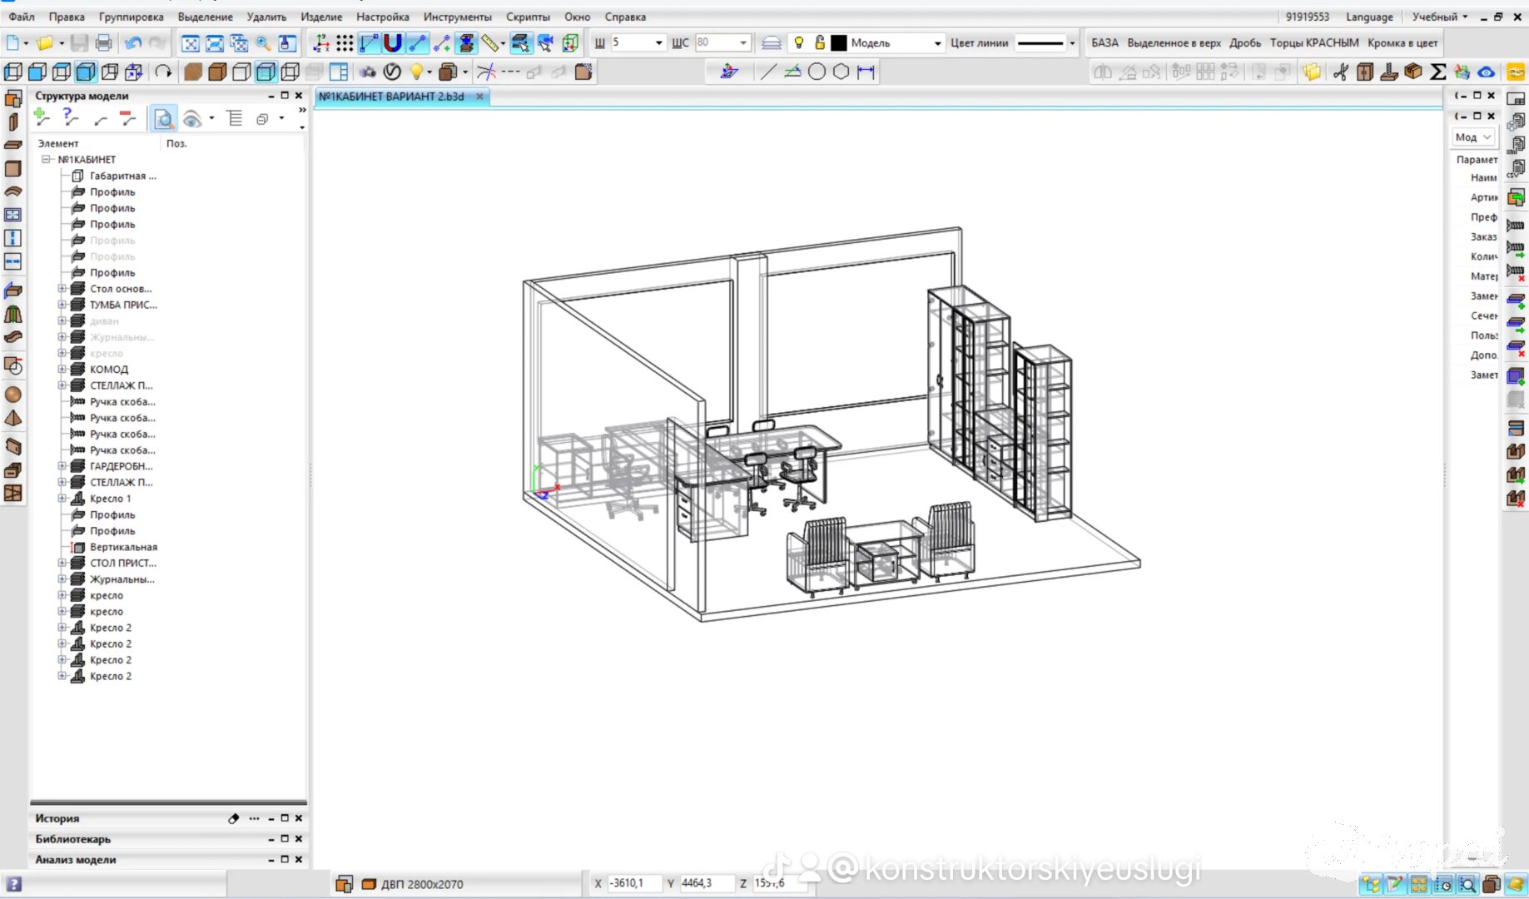Open the Ш width value dropdown
This screenshot has height=899, width=1529.
point(658,42)
